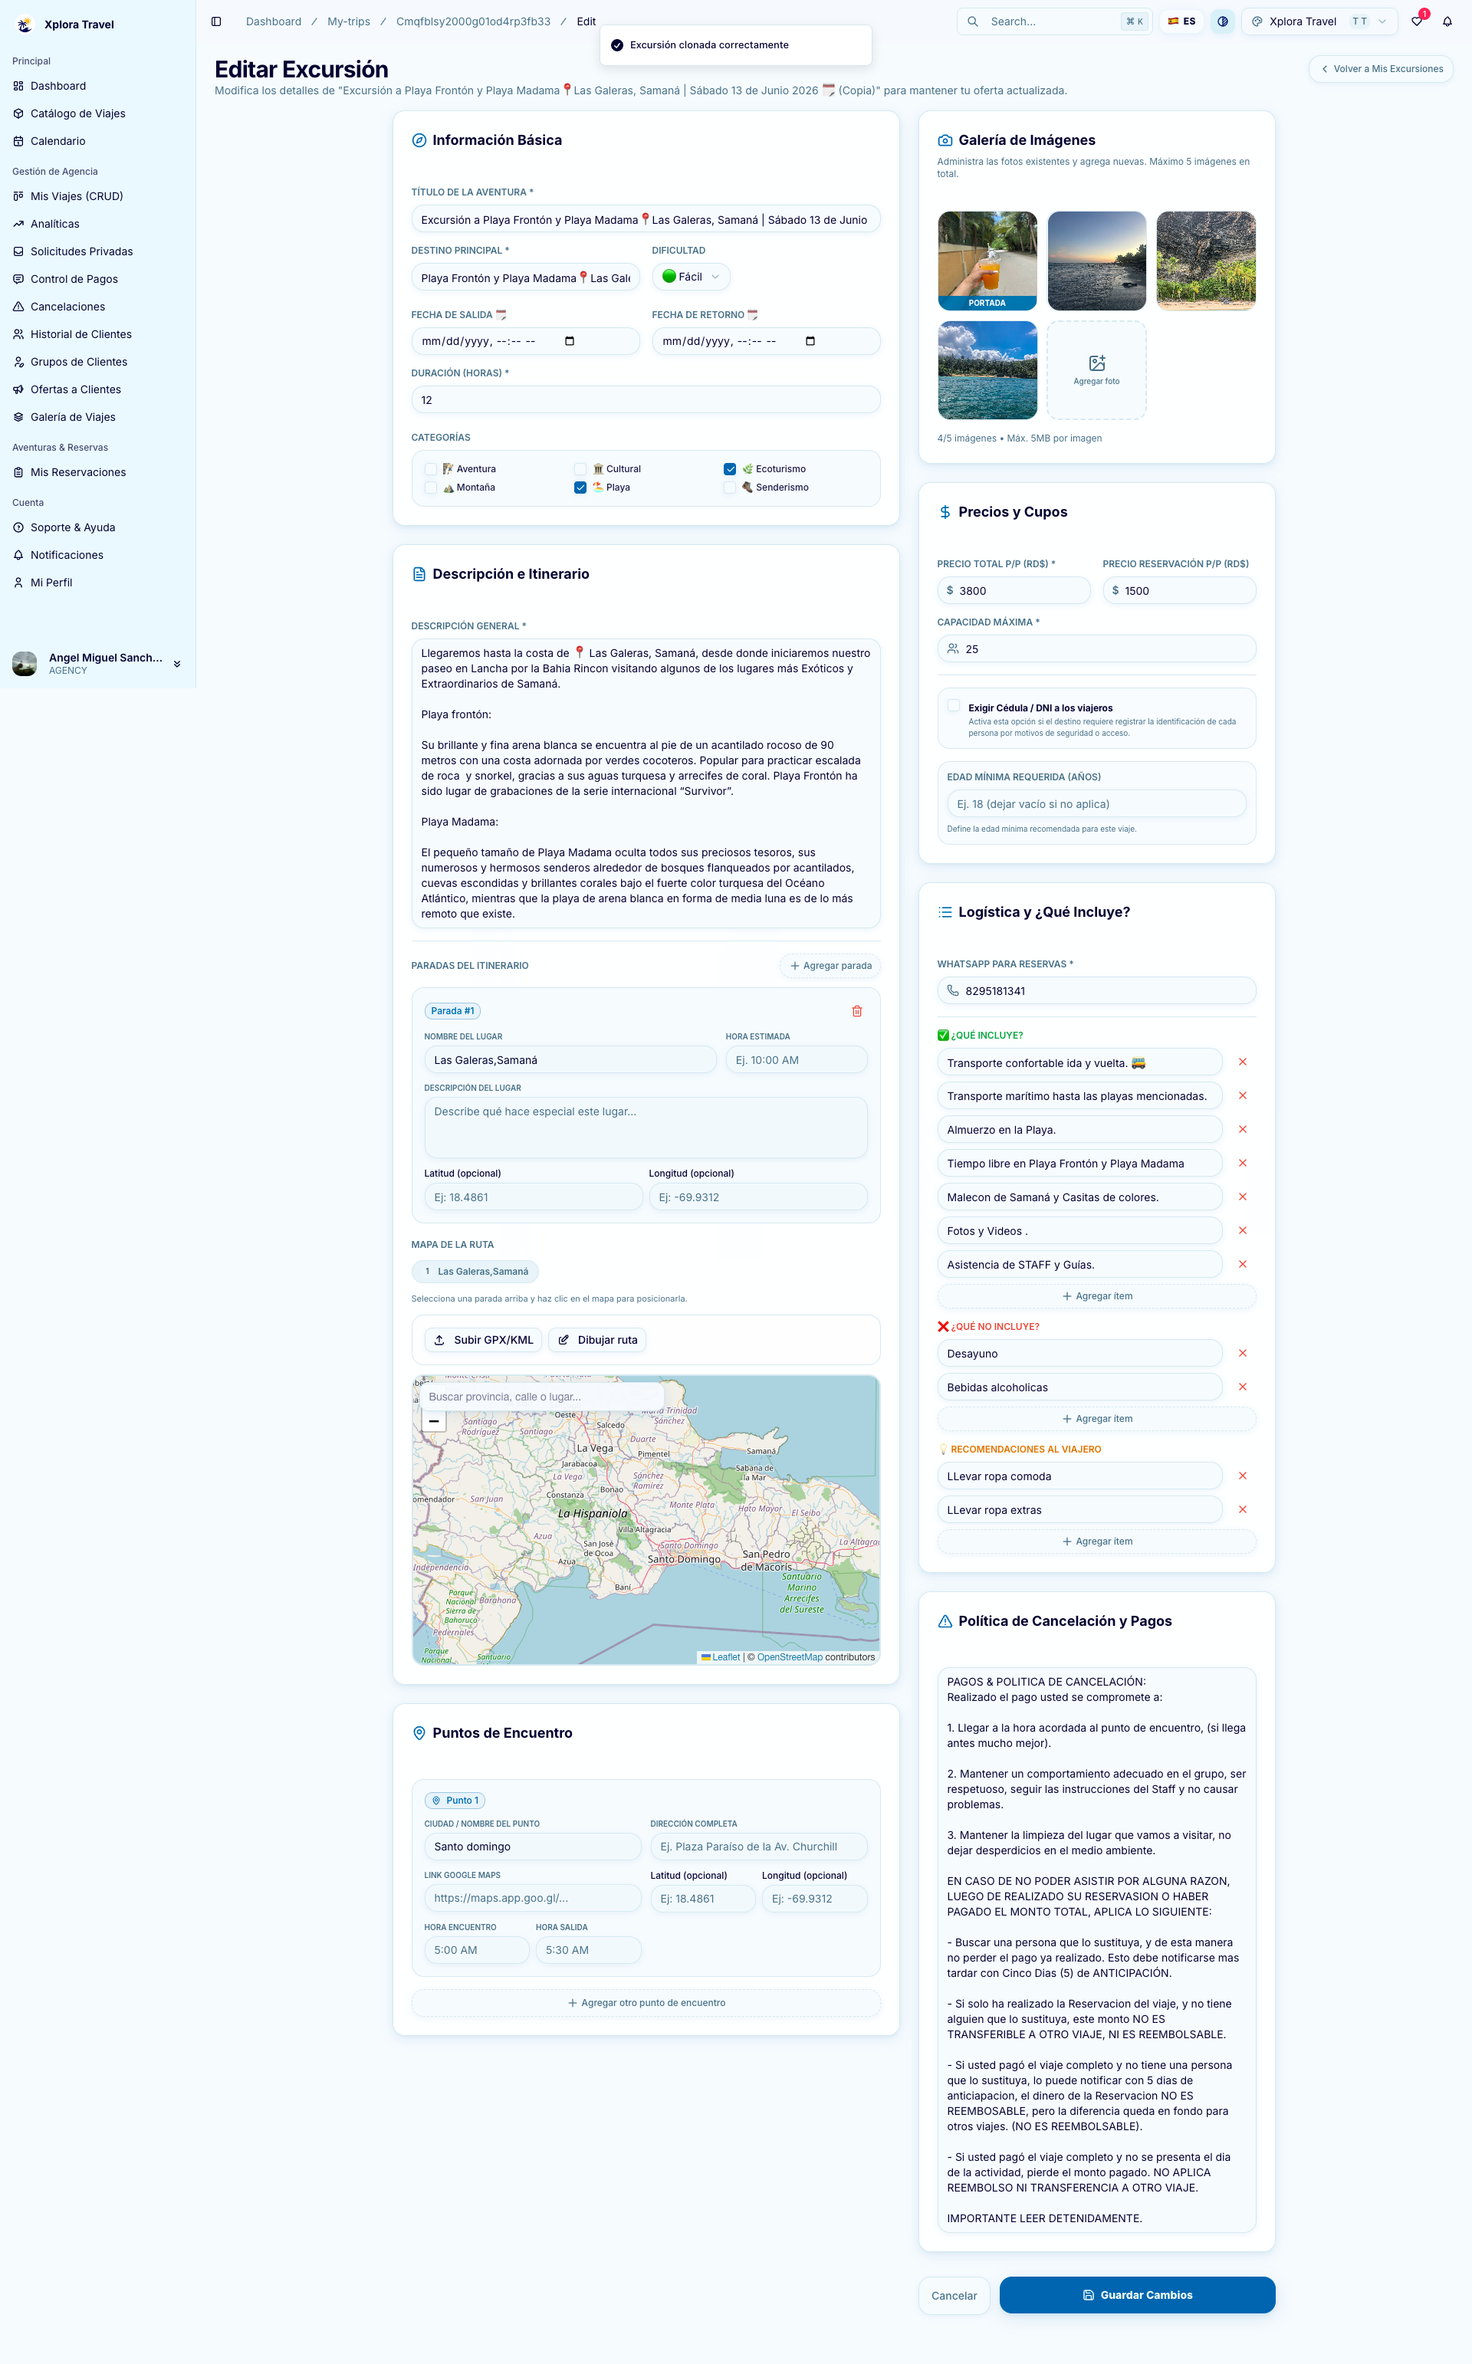1472x2364 pixels.
Task: Remove 'LLevar ropa extras' recommendation
Action: click(1242, 1509)
